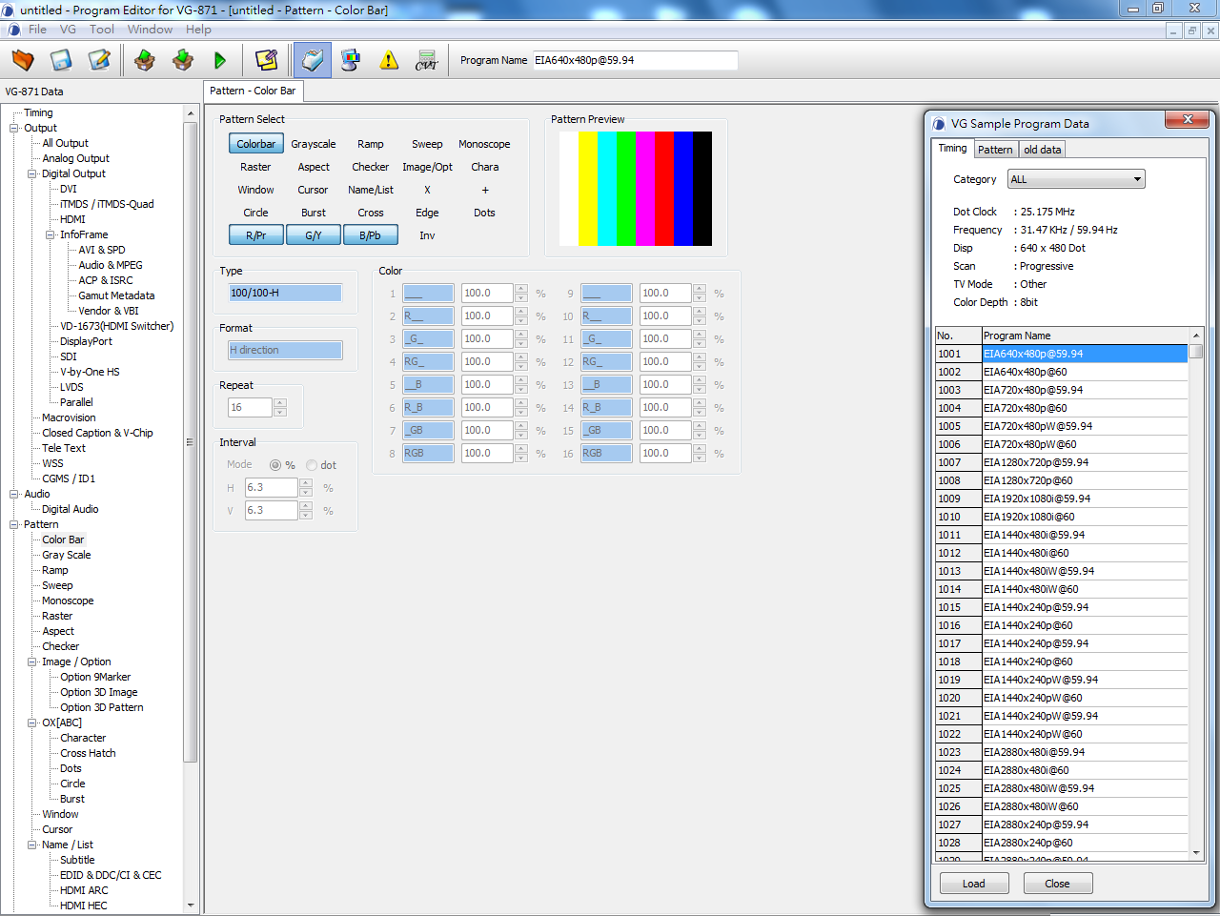Enable the Checker pattern

(371, 167)
